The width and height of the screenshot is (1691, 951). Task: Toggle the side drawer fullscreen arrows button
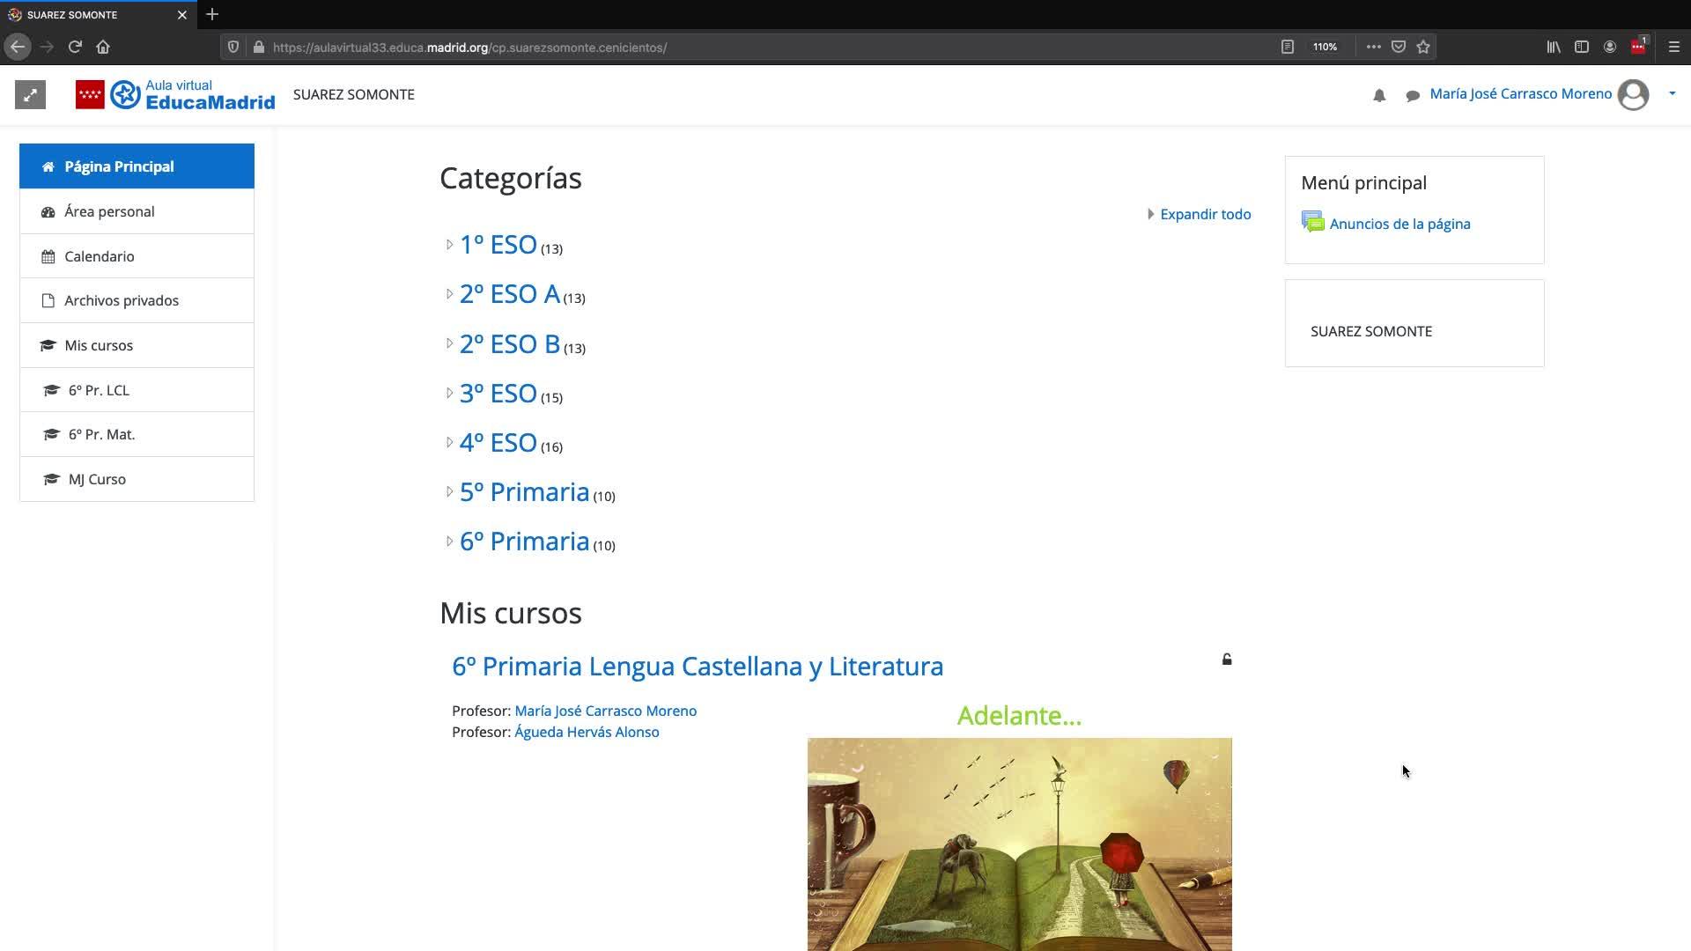[30, 95]
